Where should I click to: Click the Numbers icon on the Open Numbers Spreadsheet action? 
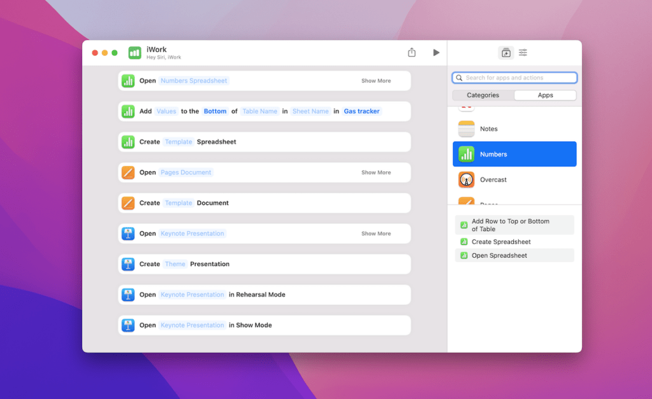click(x=128, y=81)
